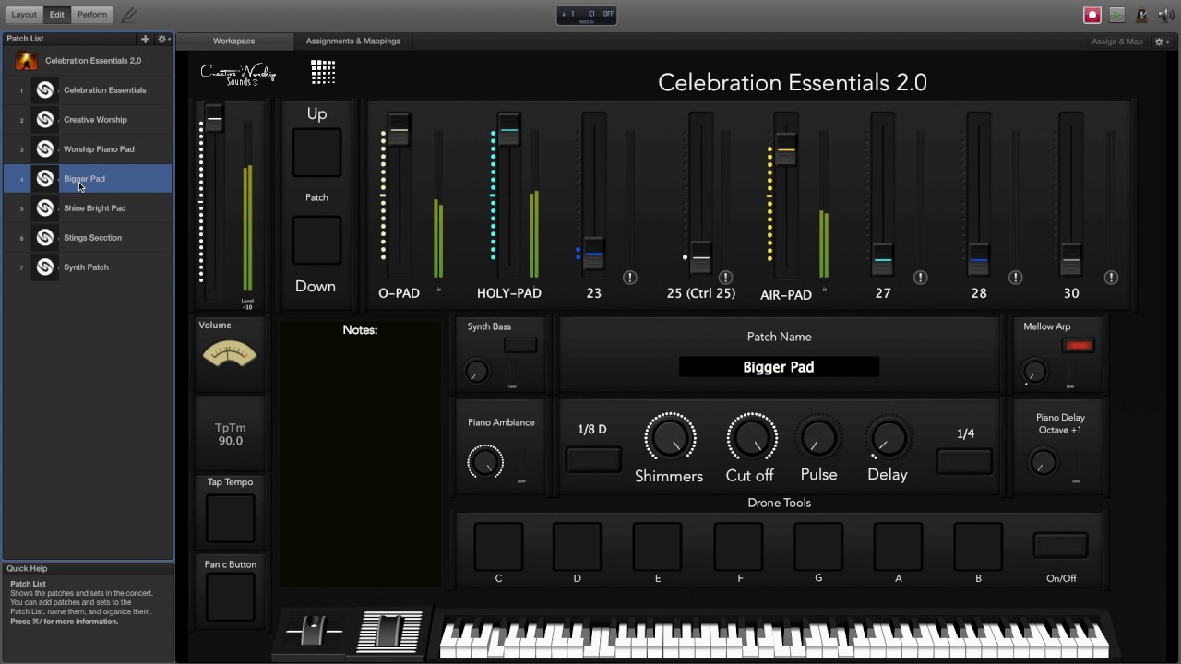Click the green Play button in toolbar
Screen dimensions: 1181x664
[x=1117, y=15]
